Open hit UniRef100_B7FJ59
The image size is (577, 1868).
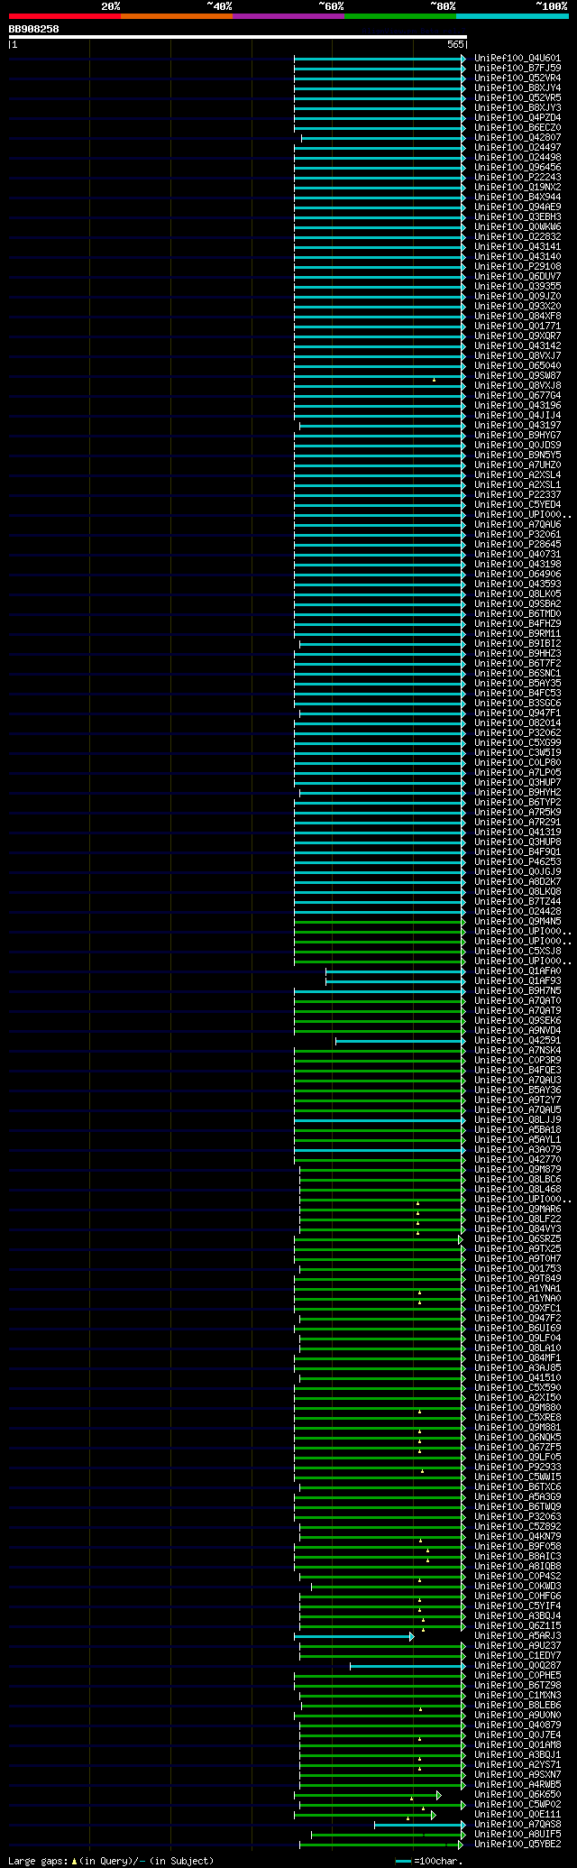[x=517, y=68]
